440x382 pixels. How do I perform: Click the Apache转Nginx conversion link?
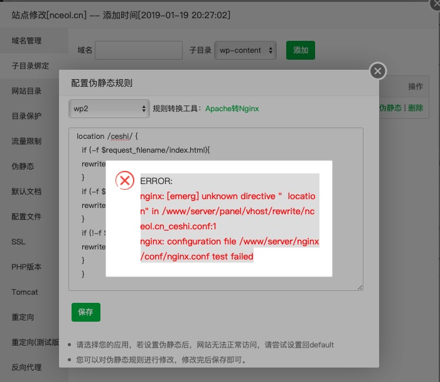[232, 109]
